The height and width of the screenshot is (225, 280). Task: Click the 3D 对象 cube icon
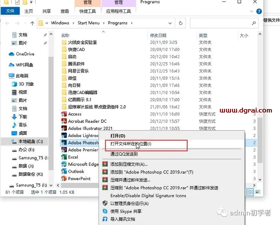[14, 84]
